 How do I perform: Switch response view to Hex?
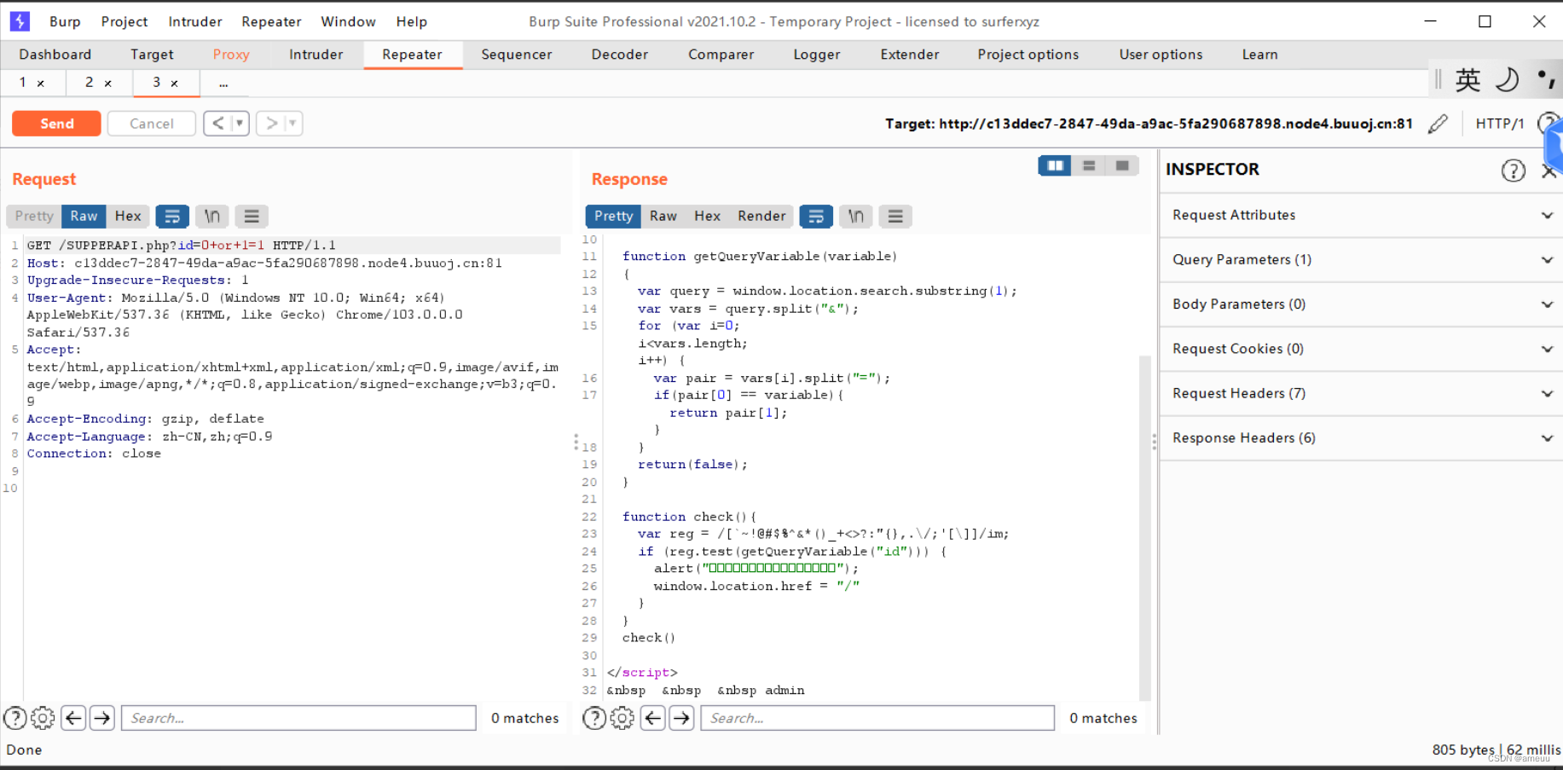click(x=707, y=217)
